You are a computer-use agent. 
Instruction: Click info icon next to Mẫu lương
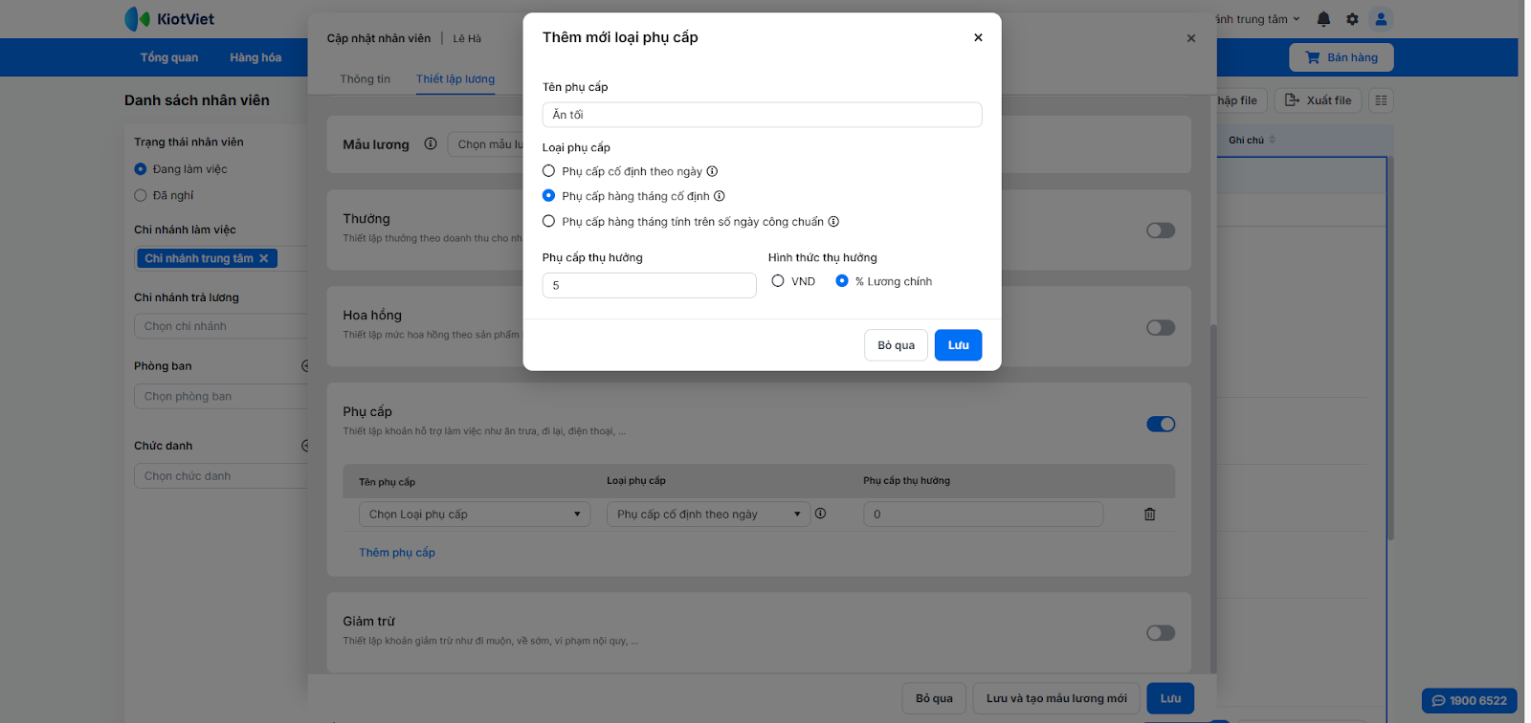(x=431, y=144)
